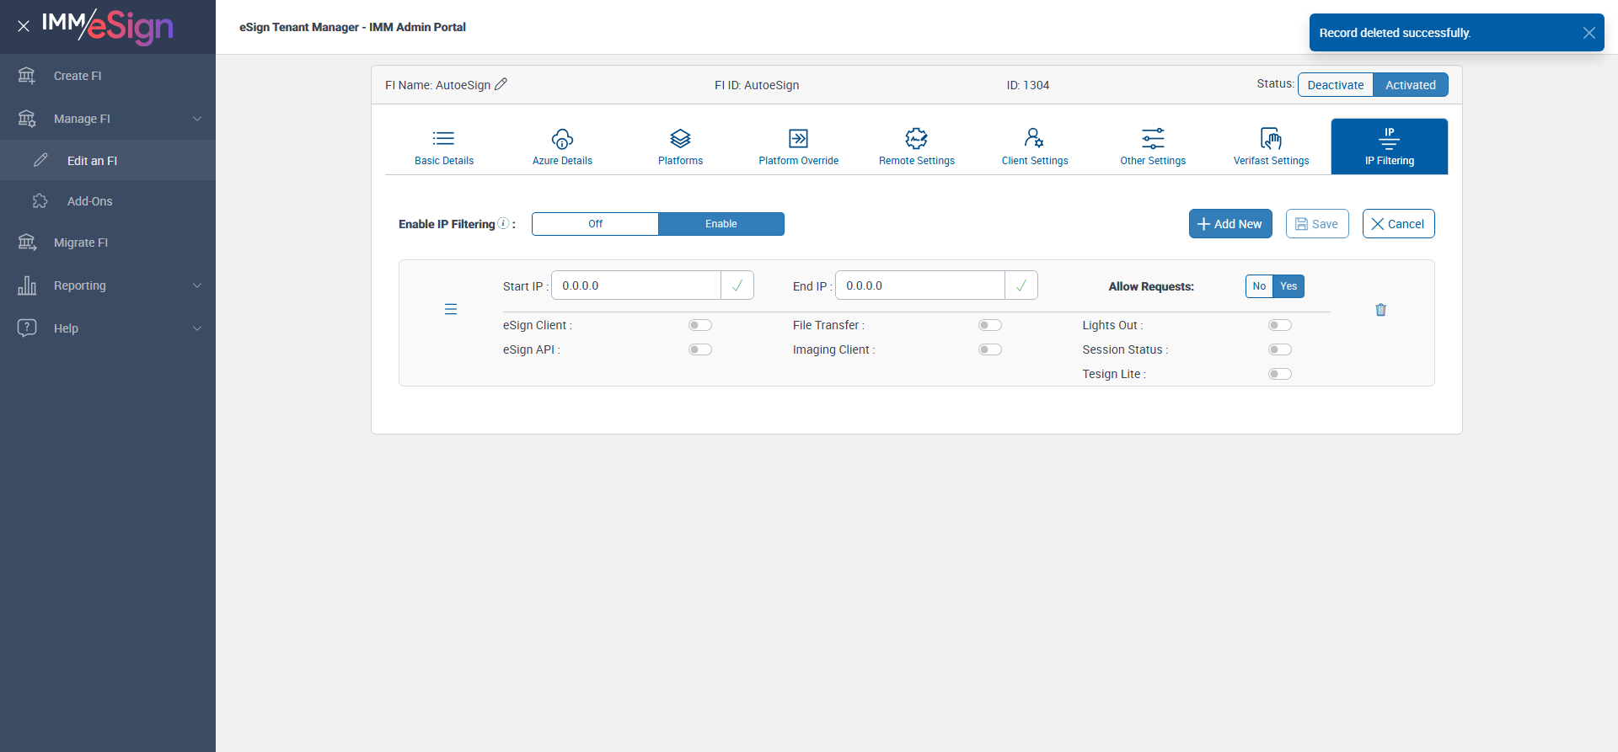Viewport: 1618px width, 752px height.
Task: Click the Help question mark icon
Action: (27, 328)
